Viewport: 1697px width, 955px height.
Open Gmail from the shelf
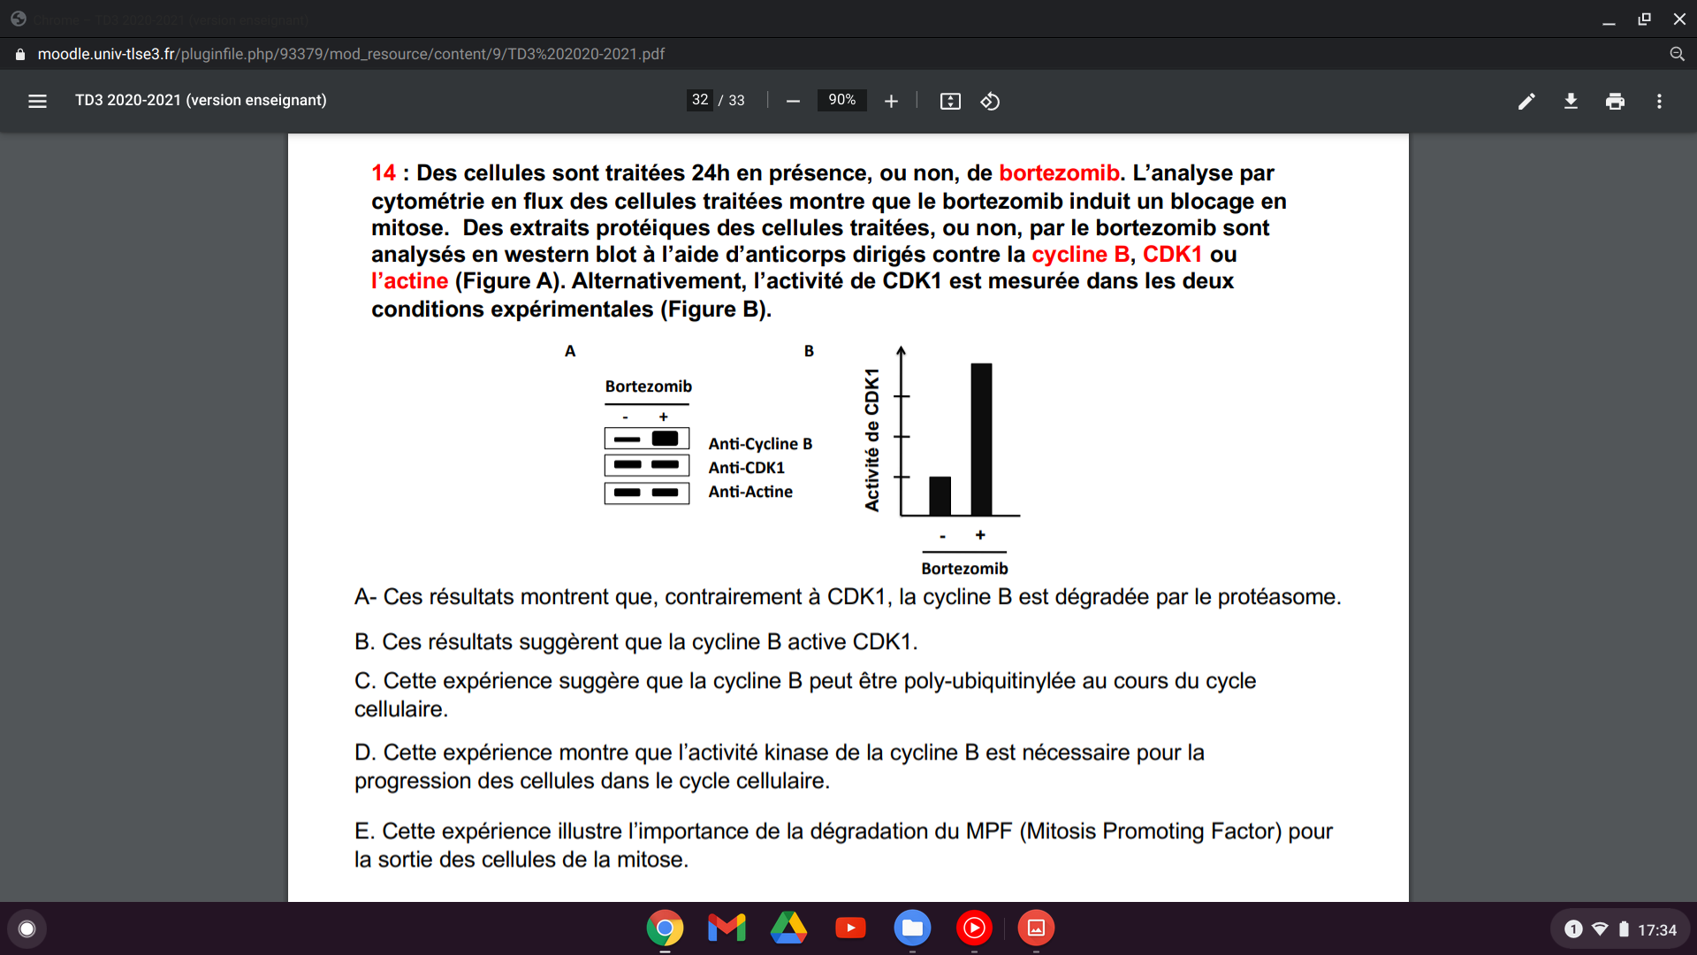pos(727,928)
